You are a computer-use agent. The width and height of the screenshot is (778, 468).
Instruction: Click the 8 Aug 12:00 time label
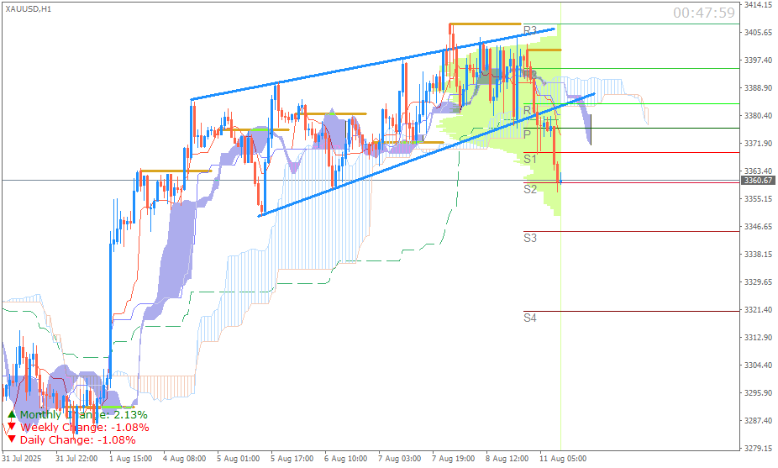click(507, 459)
